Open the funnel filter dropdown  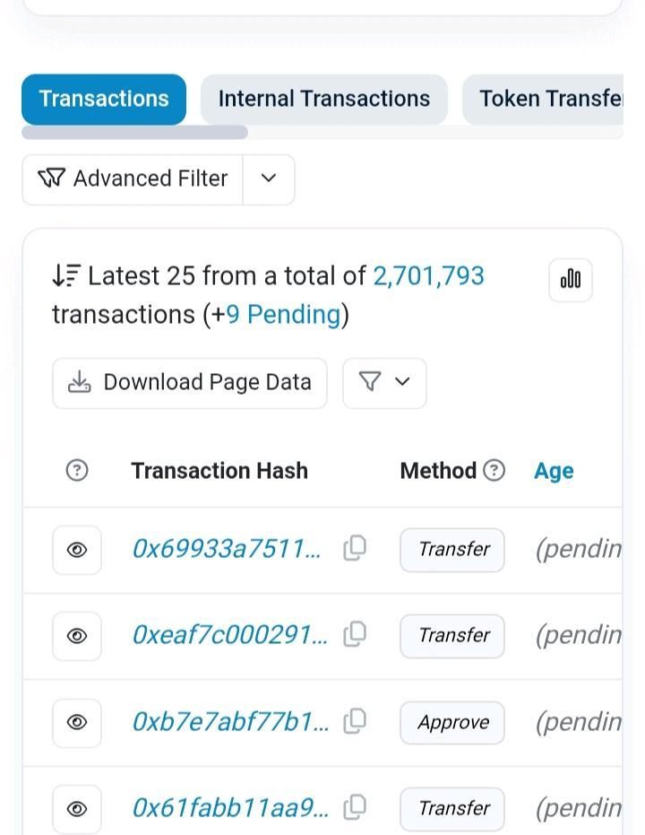pyautogui.click(x=384, y=382)
